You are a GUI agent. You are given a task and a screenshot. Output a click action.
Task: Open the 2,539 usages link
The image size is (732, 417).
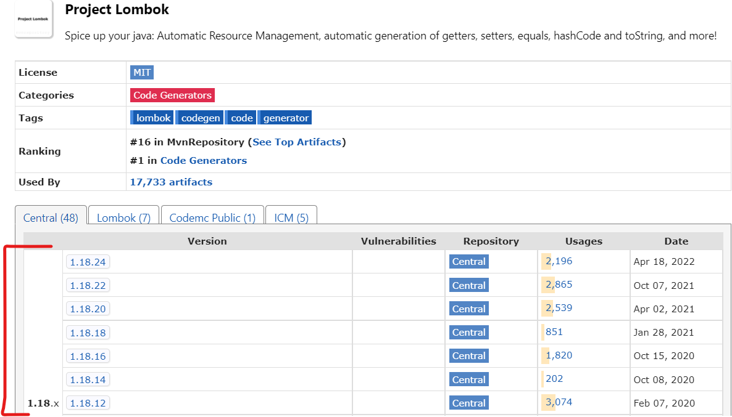click(559, 307)
